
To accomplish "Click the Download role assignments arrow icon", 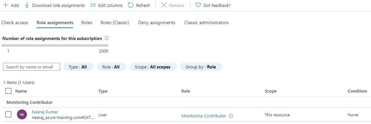I will click(x=27, y=5).
